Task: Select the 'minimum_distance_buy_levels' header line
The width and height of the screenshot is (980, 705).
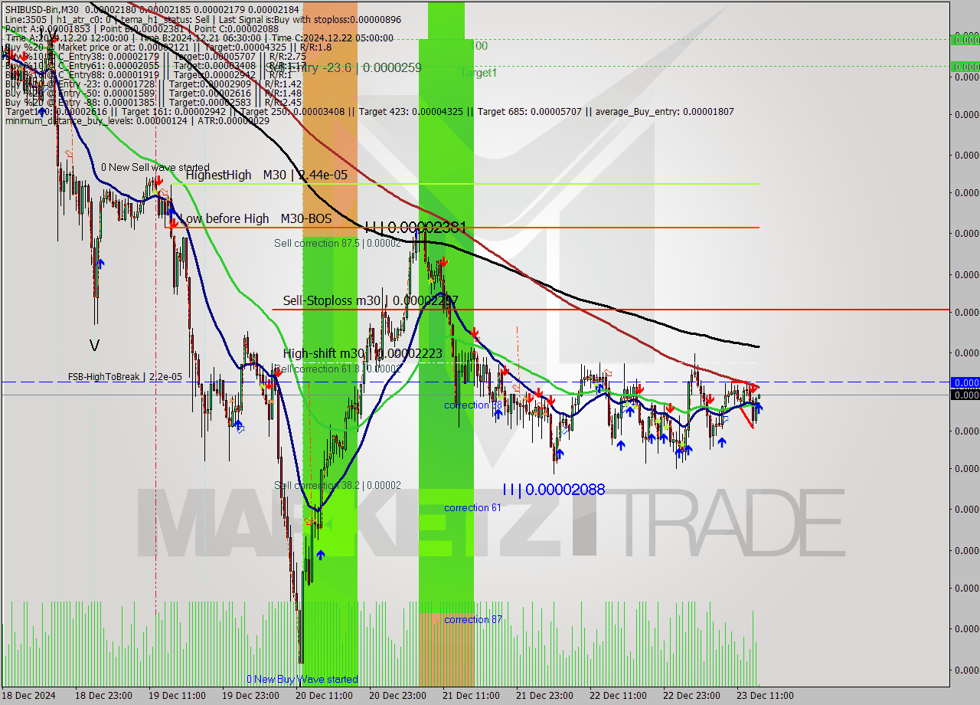Action: 137,121
